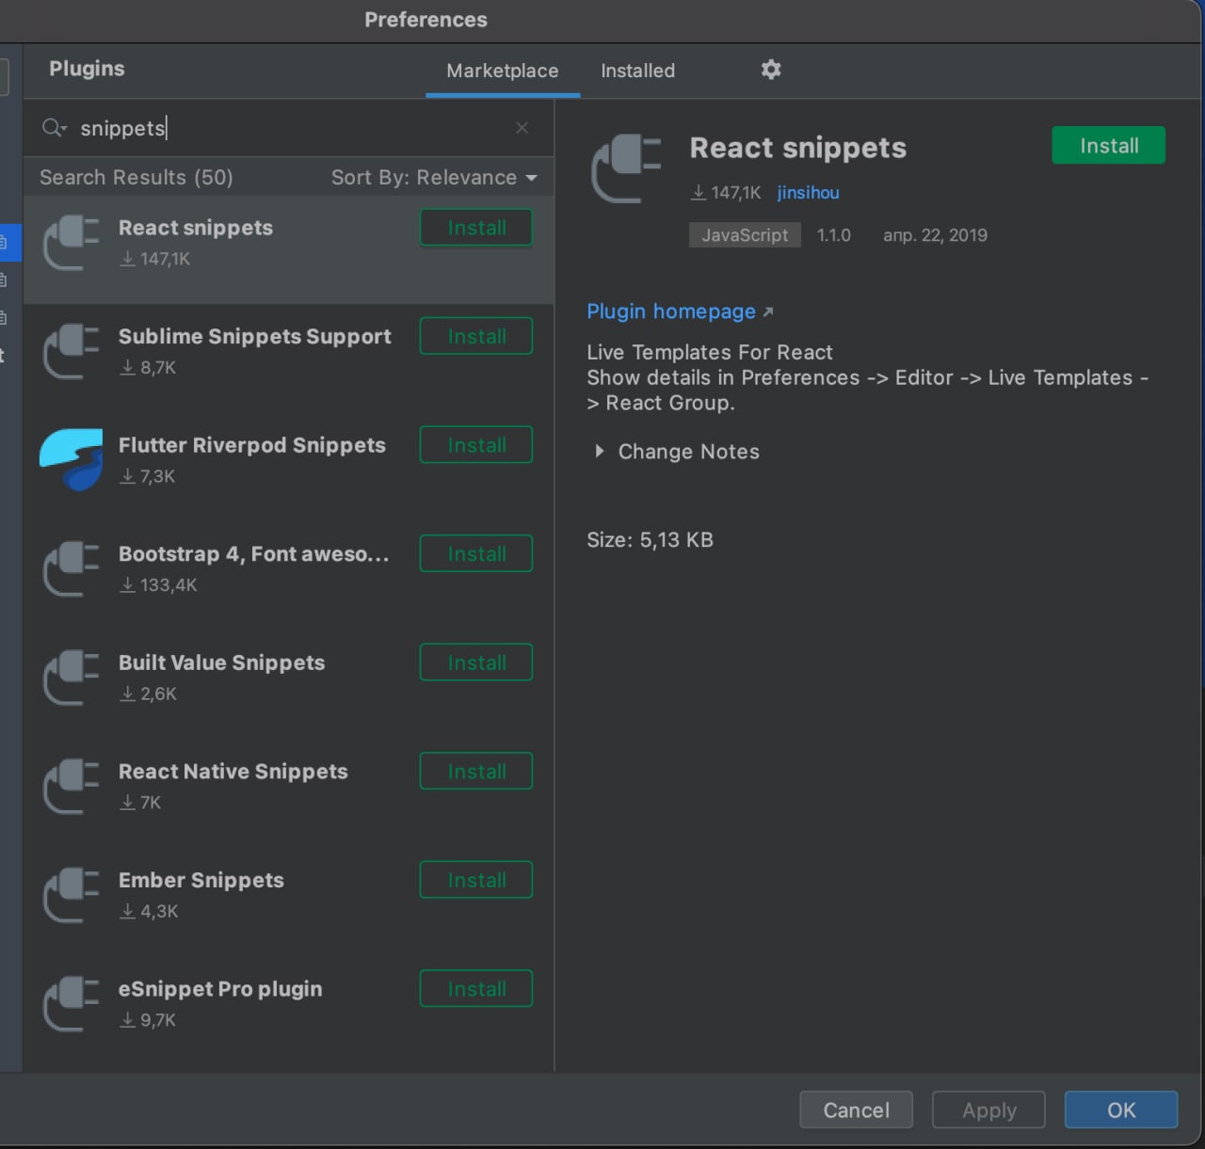Click the eSnippet Pro plugin icon
Image resolution: width=1205 pixels, height=1149 pixels.
click(x=72, y=1003)
